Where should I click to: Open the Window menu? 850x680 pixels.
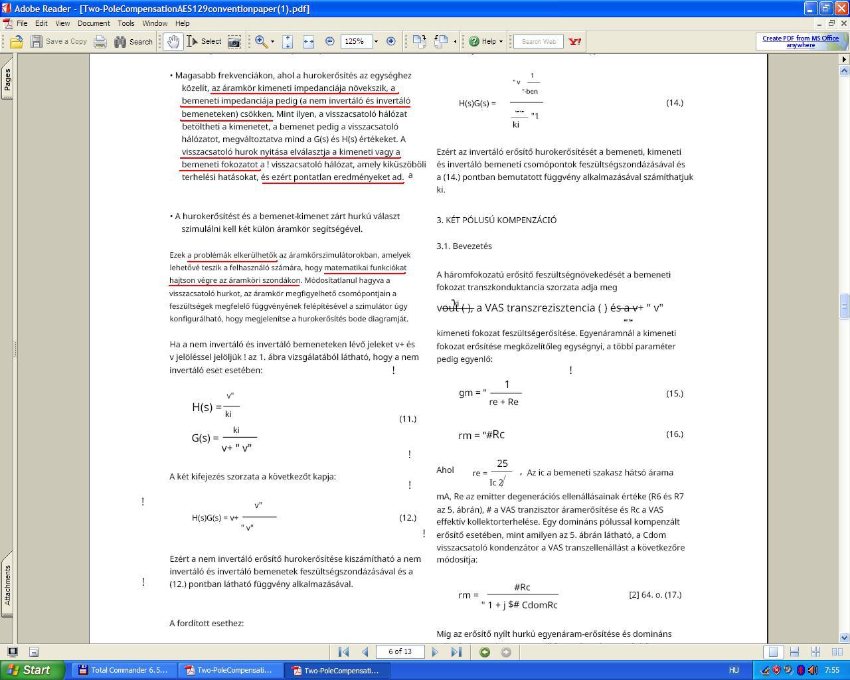click(155, 23)
